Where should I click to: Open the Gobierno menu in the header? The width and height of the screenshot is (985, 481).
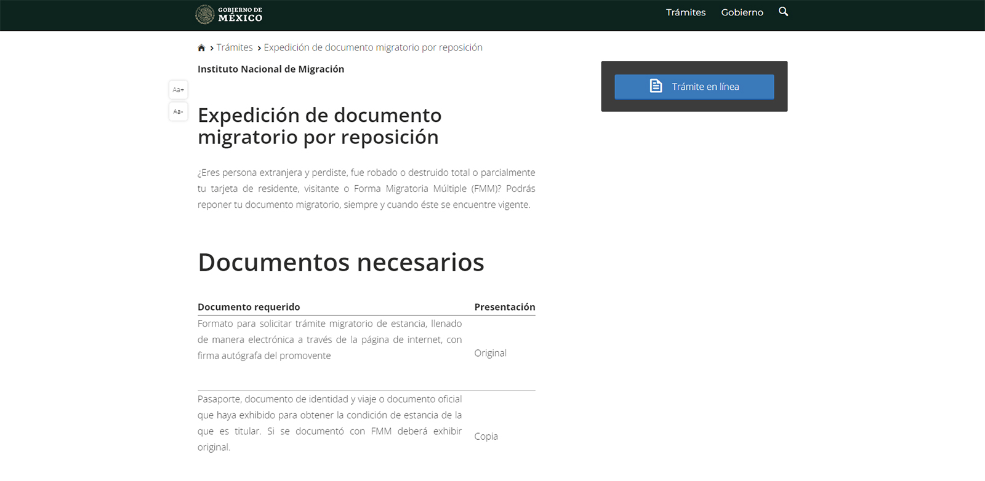[742, 12]
